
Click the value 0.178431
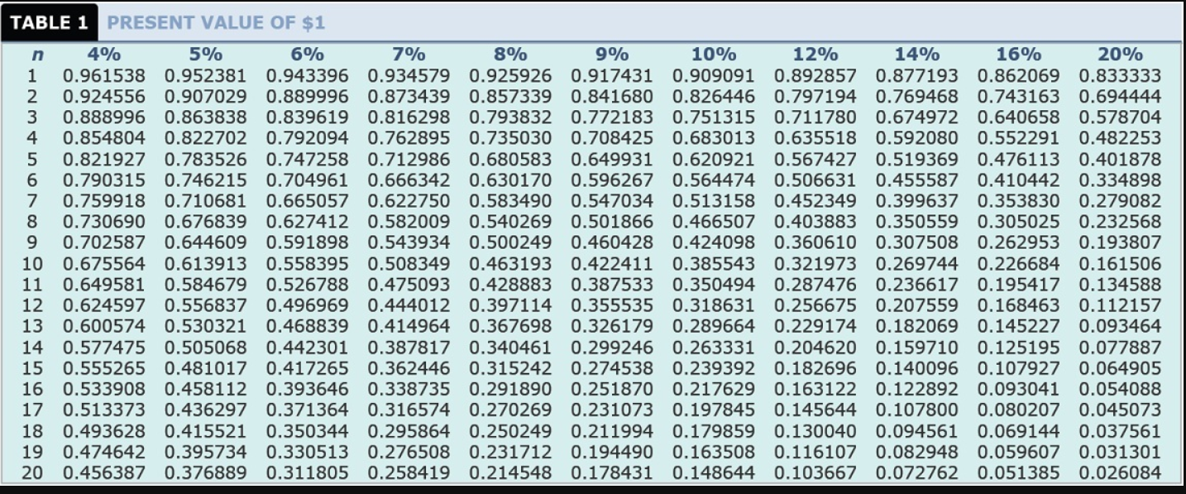(612, 473)
